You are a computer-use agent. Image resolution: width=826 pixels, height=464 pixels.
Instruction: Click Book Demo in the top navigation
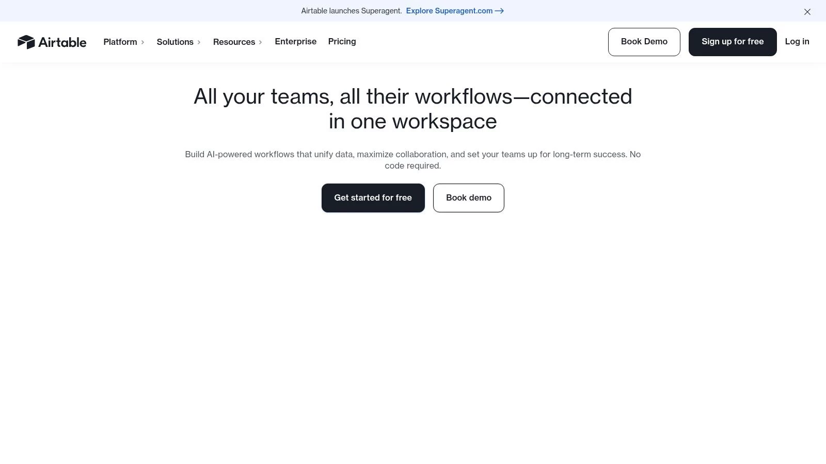click(644, 42)
